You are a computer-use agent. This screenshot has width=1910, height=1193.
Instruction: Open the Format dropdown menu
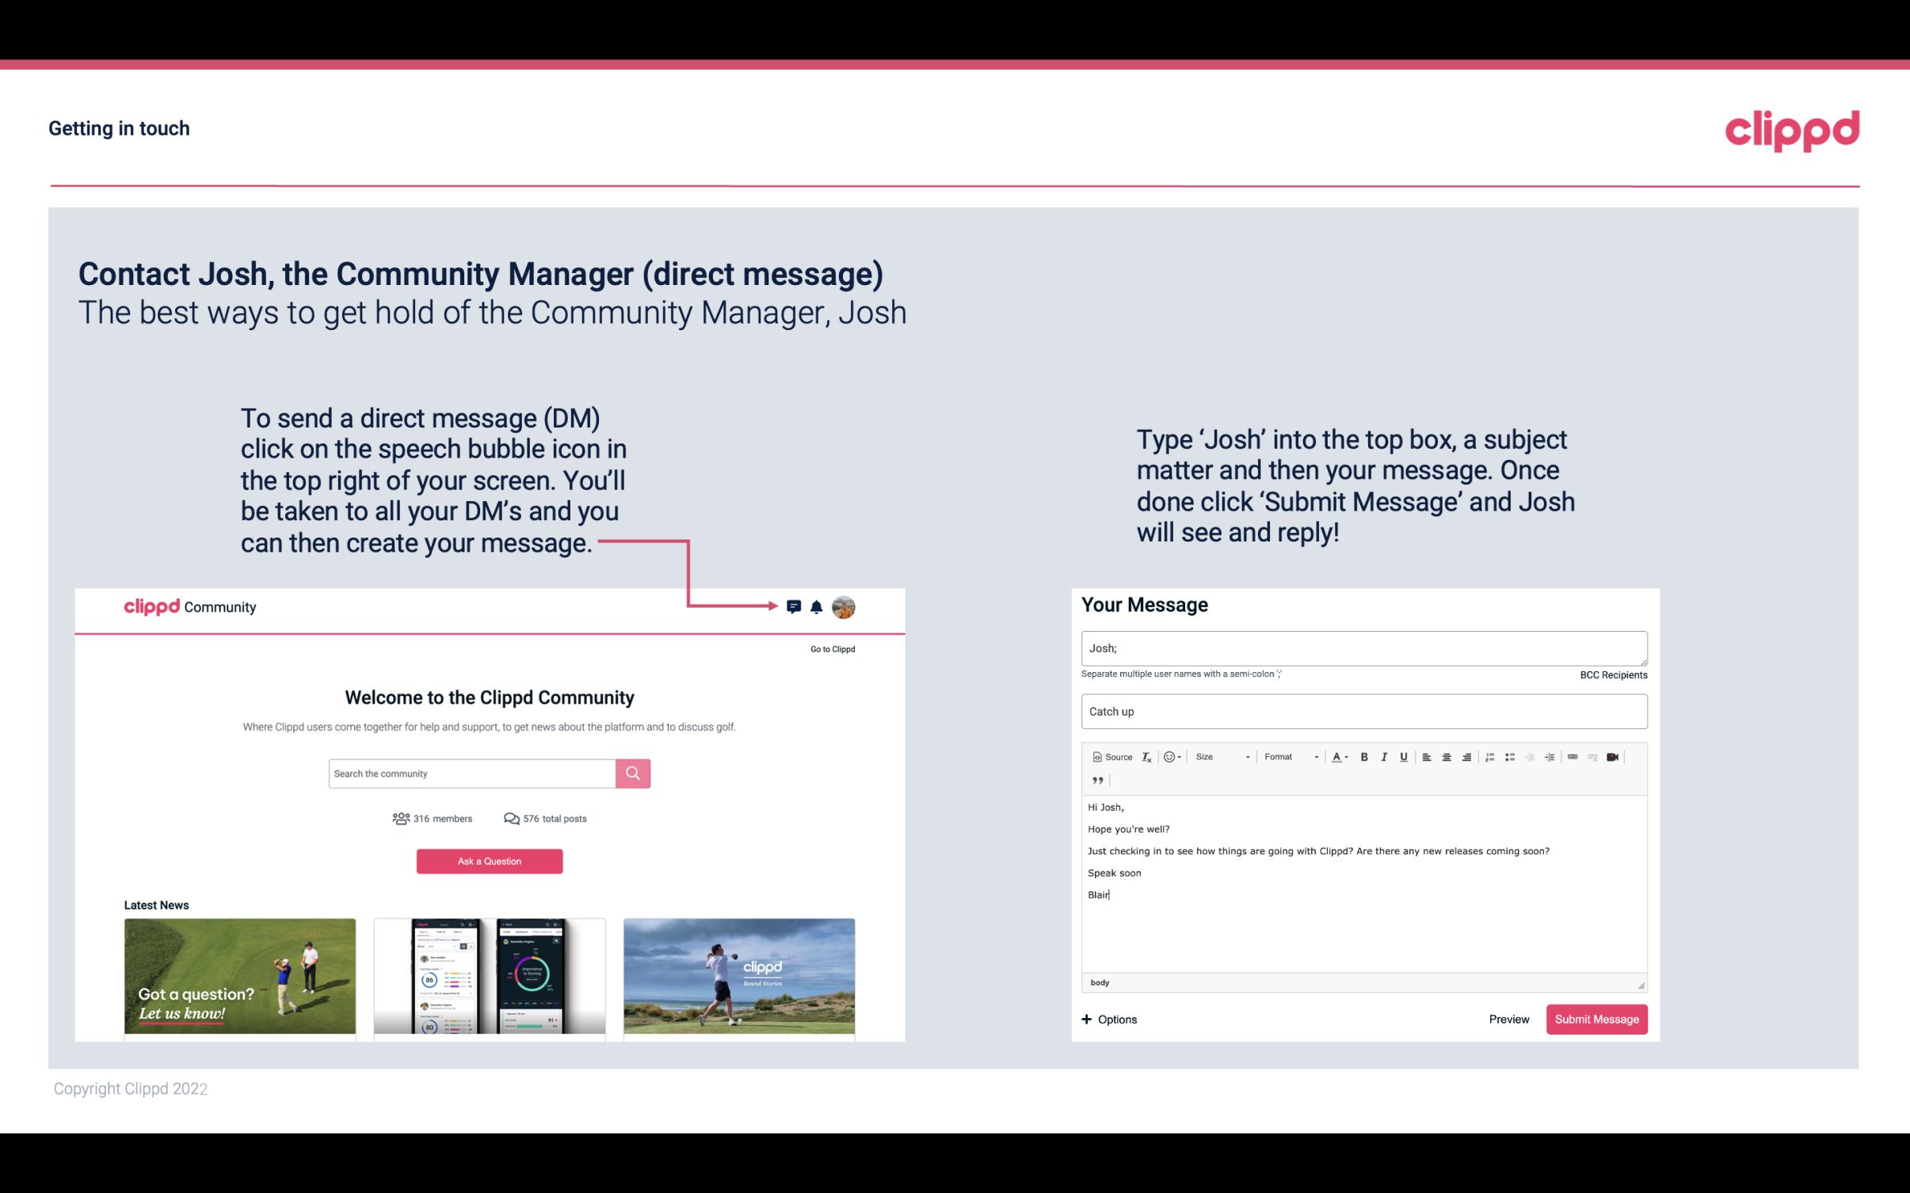(x=1287, y=758)
